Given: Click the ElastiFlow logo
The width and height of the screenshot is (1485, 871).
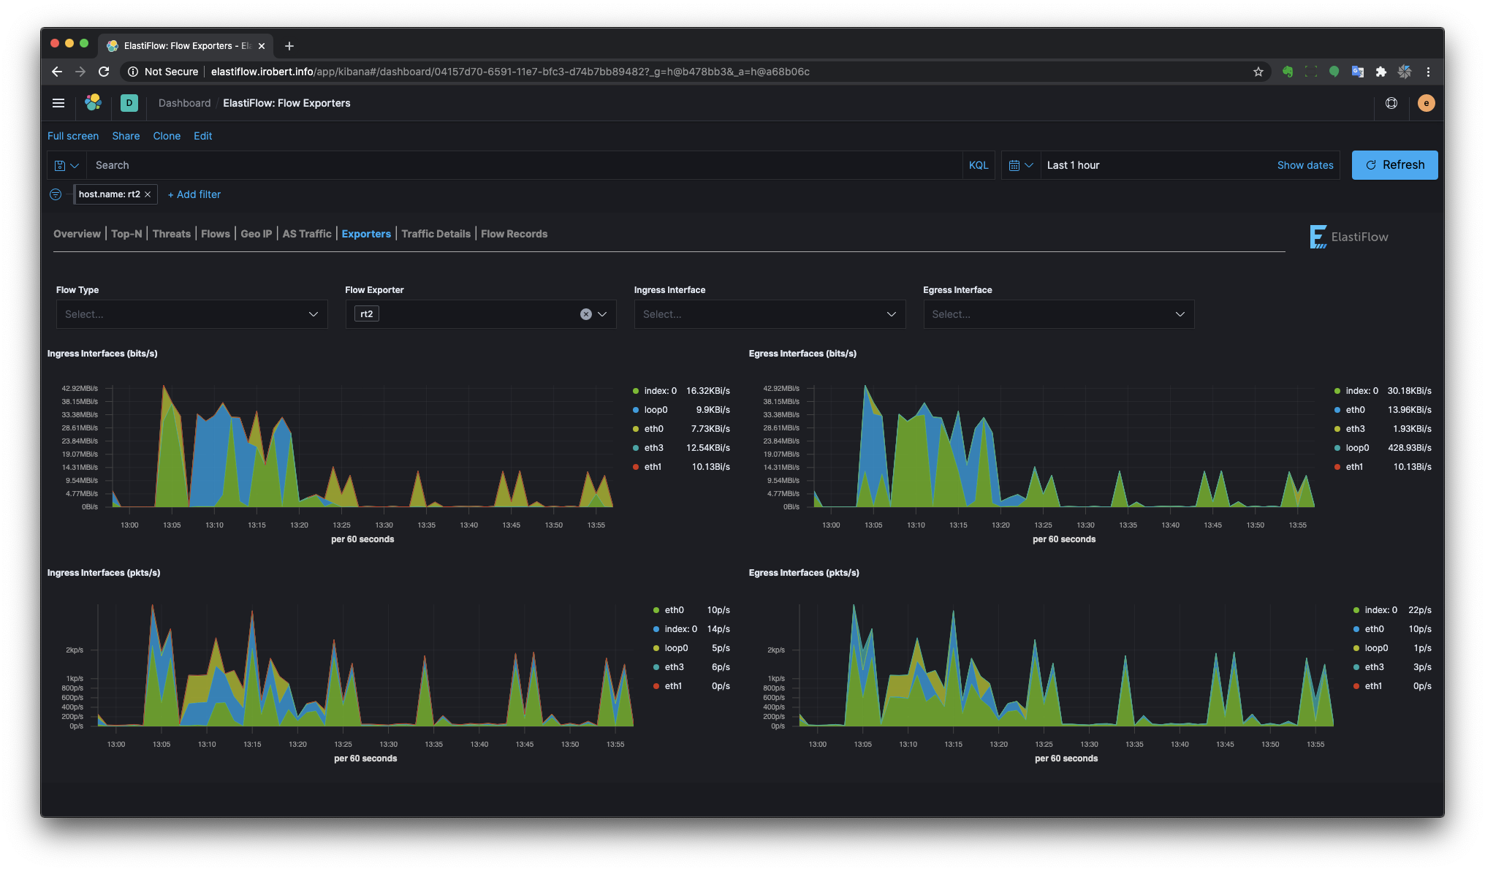Looking at the screenshot, I should 1349,237.
